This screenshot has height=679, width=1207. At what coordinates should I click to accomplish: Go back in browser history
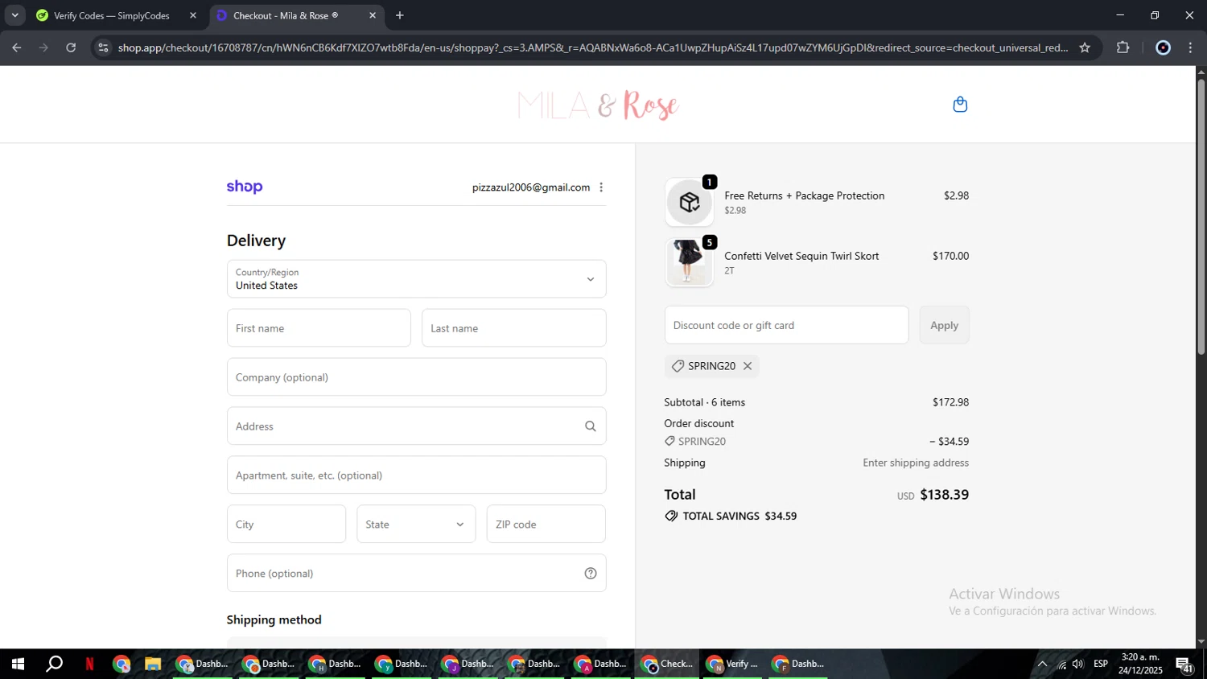pos(17,47)
